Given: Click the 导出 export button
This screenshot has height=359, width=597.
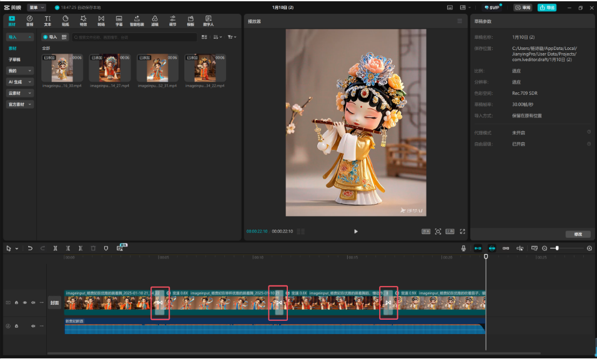Looking at the screenshot, I should [x=547, y=7].
